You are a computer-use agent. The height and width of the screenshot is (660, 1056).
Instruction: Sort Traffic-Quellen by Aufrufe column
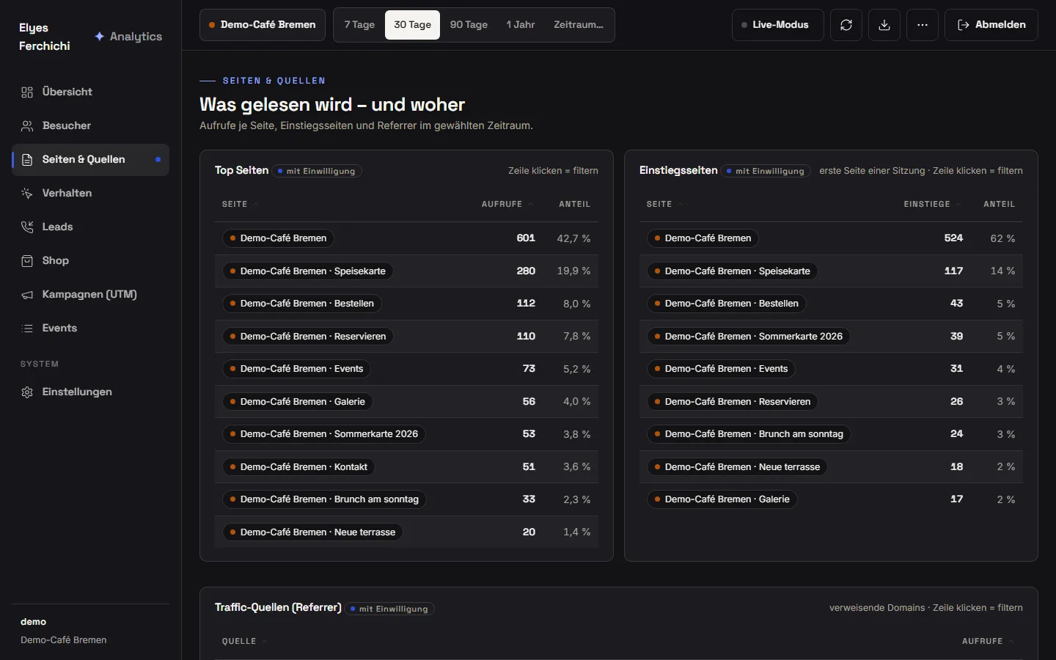point(988,642)
